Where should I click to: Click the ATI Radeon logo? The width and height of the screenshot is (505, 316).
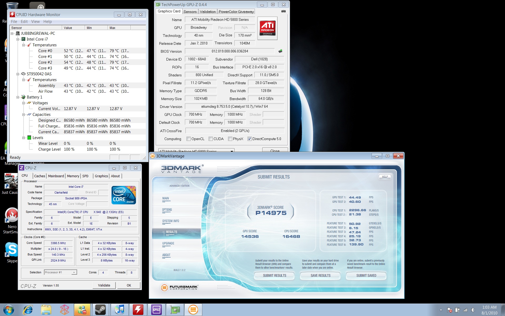point(267,28)
